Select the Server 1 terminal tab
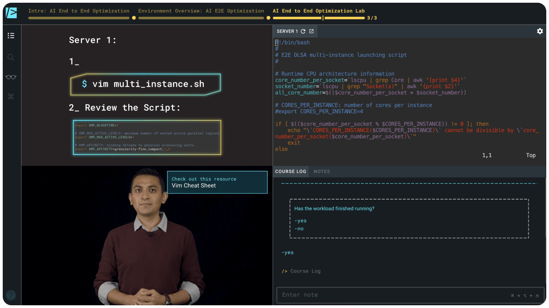This screenshot has height=308, width=549. click(287, 31)
